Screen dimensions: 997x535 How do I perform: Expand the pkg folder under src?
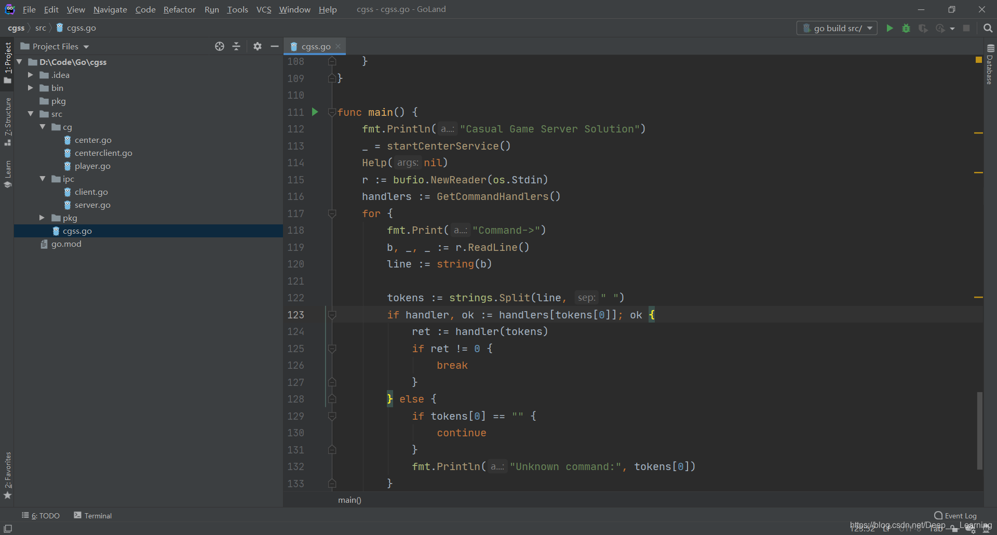click(x=42, y=218)
